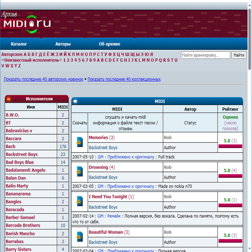Download Beautiful Woman MIDI file icon
This screenshot has height=252, width=252.
point(79,236)
